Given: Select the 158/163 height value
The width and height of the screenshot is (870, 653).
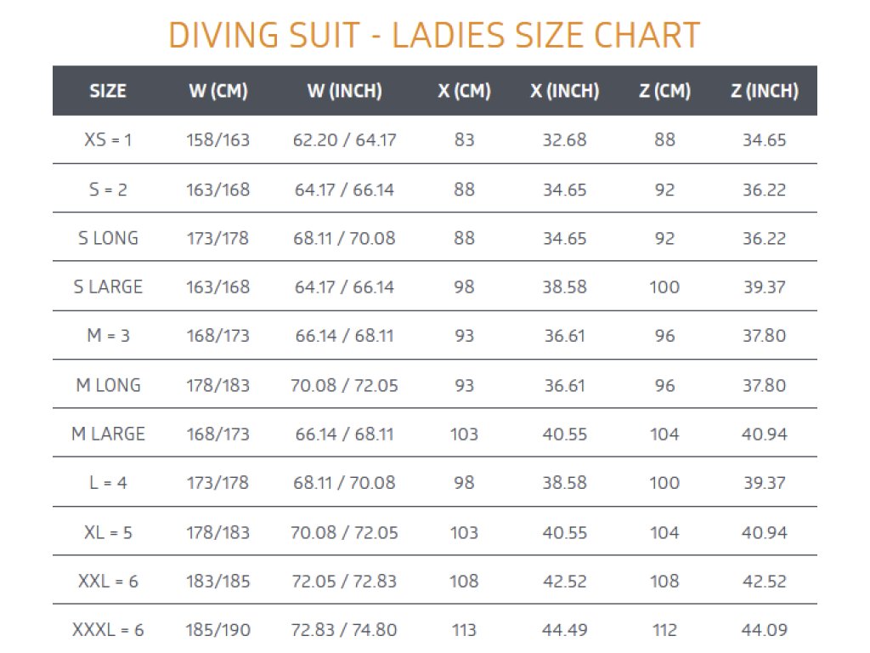Looking at the screenshot, I should 217,139.
